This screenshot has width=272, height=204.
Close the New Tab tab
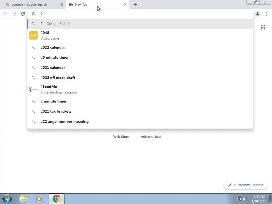pos(125,5)
